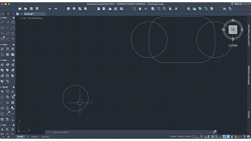Click the Redo arrow in toolbar
Image resolution: width=251 pixels, height=141 pixels.
[56, 9]
